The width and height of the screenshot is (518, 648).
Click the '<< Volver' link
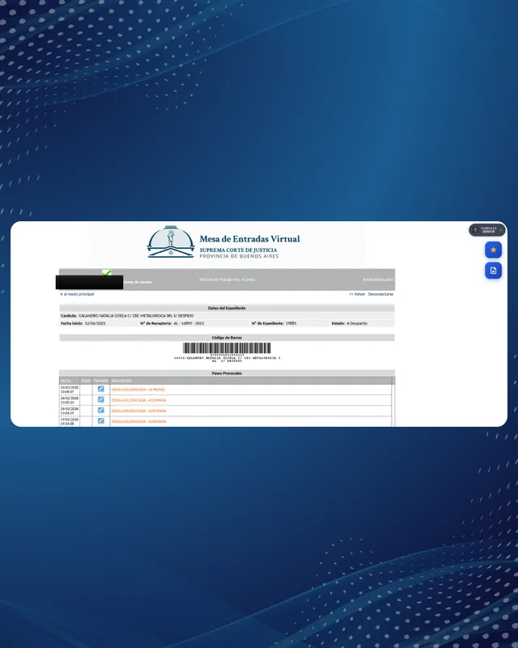coord(357,294)
